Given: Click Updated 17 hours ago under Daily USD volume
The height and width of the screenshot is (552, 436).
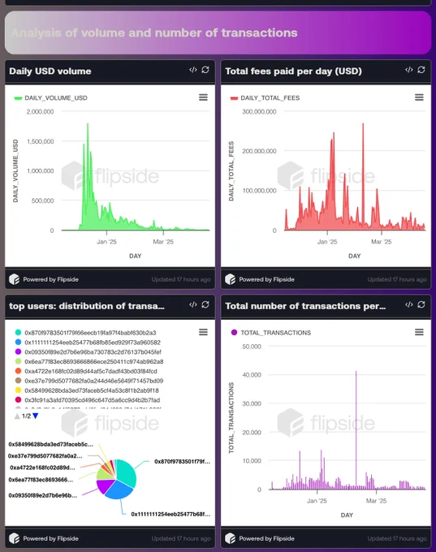Looking at the screenshot, I should pos(181,279).
